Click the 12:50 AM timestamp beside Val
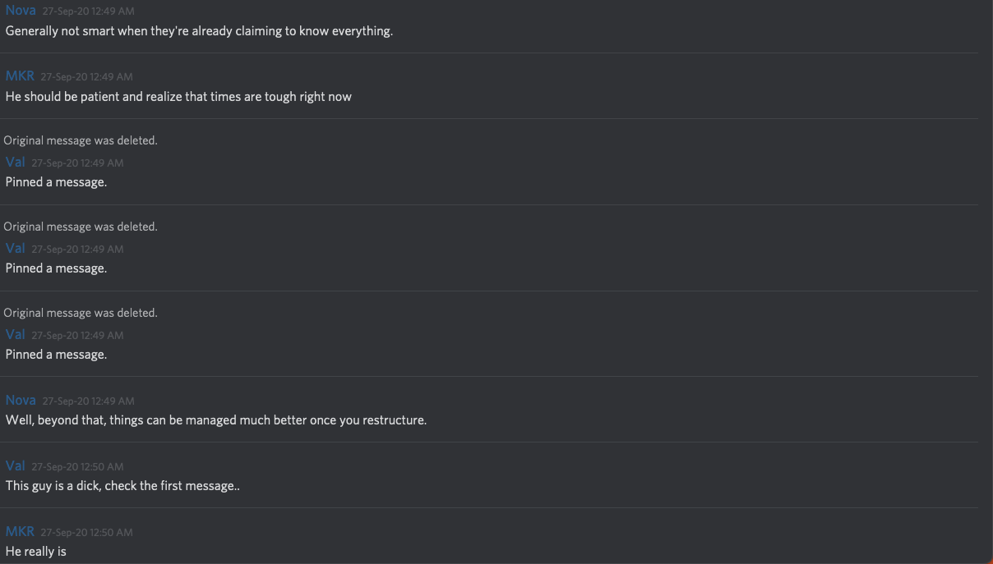This screenshot has width=993, height=564. [77, 466]
